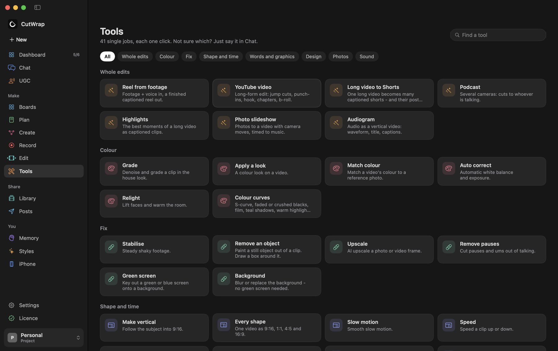Viewport: 558px width, 351px height.
Task: Switch to Design filter tab
Action: pyautogui.click(x=313, y=56)
